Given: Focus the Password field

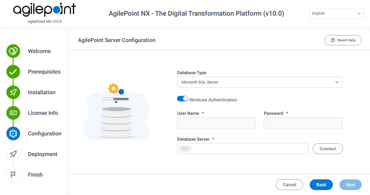Looking at the screenshot, I should [x=303, y=123].
